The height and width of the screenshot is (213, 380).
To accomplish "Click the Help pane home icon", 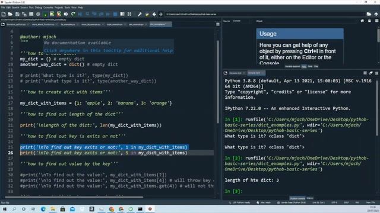I will click(x=362, y=21).
